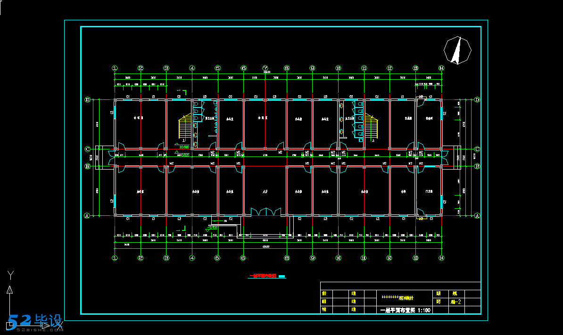Click the yellow drawing number cell ending "-2"
The image size is (563, 335).
coord(455,302)
